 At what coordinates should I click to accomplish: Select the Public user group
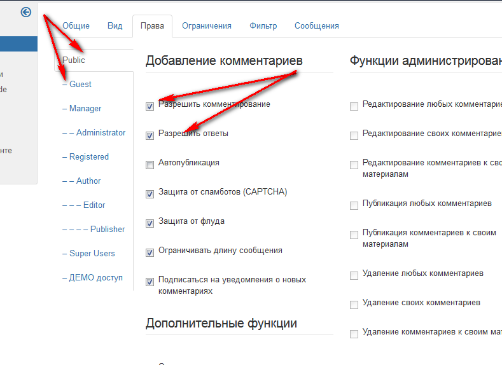(74, 60)
